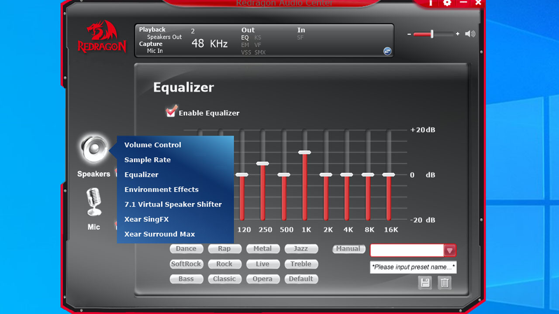
Task: Click the 'KS' output indicator
Action: pos(258,38)
